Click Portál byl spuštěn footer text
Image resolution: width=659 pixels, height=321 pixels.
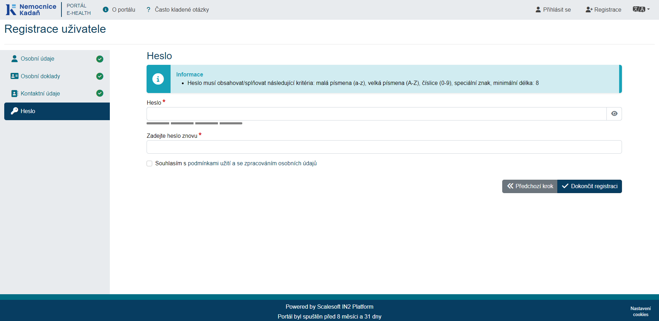pyautogui.click(x=329, y=316)
